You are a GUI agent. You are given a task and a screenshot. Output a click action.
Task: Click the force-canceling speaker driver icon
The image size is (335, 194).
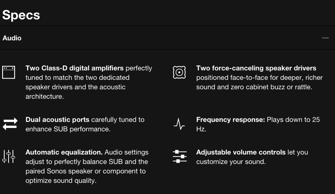pos(179,73)
